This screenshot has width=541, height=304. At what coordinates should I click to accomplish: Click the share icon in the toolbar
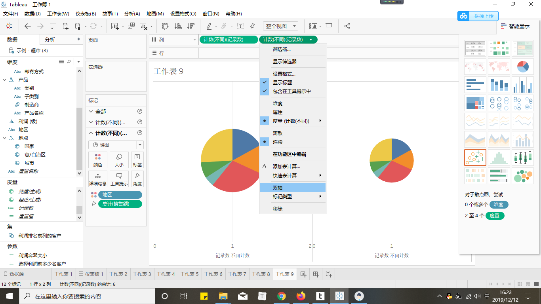(347, 26)
